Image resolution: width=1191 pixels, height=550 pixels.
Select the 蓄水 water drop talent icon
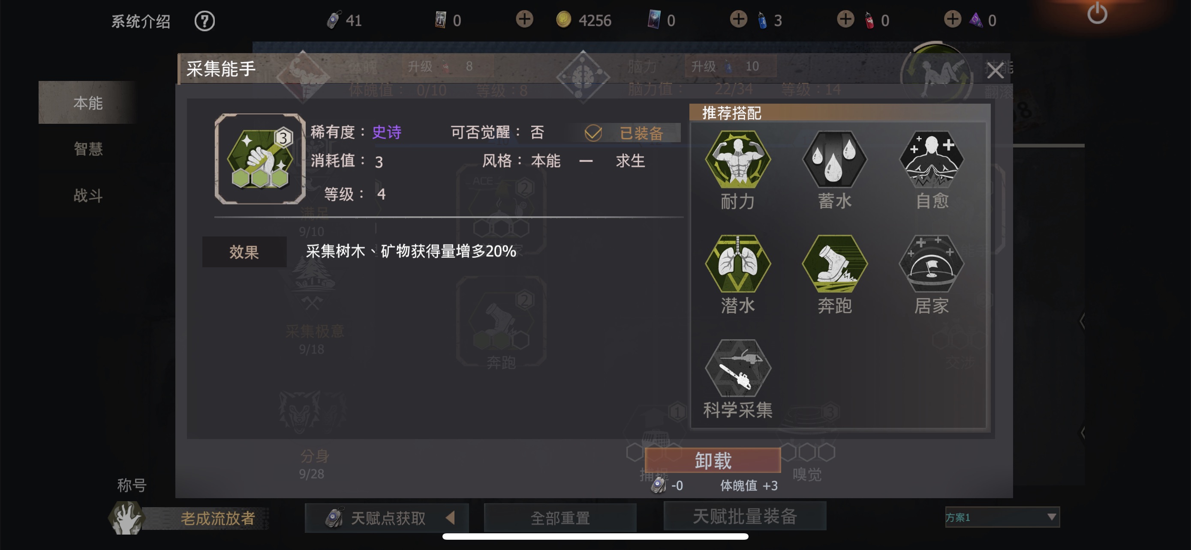pyautogui.click(x=835, y=159)
